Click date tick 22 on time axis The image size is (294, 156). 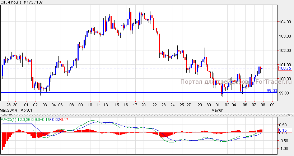[x=154, y=105]
